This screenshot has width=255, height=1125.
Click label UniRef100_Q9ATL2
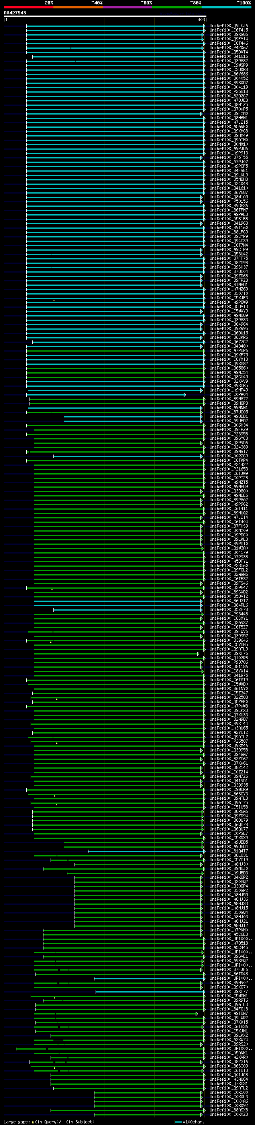pyautogui.click(x=229, y=1088)
